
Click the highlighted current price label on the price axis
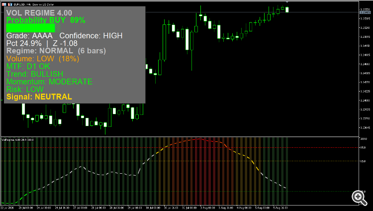(x=366, y=12)
